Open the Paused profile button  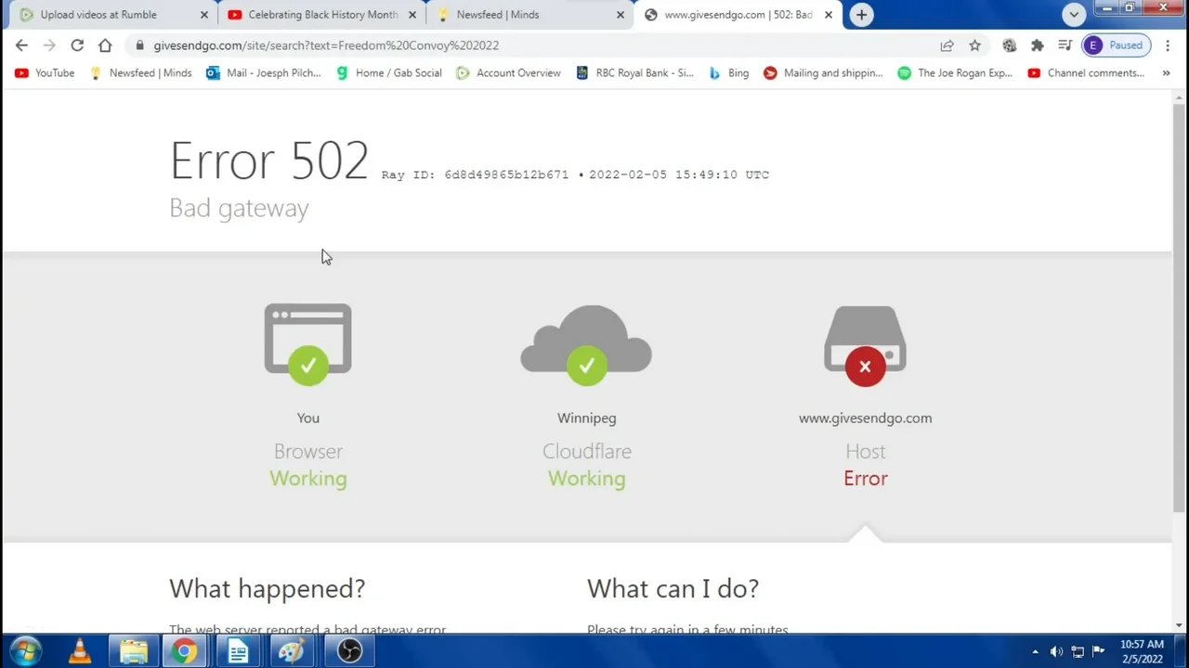(1116, 45)
